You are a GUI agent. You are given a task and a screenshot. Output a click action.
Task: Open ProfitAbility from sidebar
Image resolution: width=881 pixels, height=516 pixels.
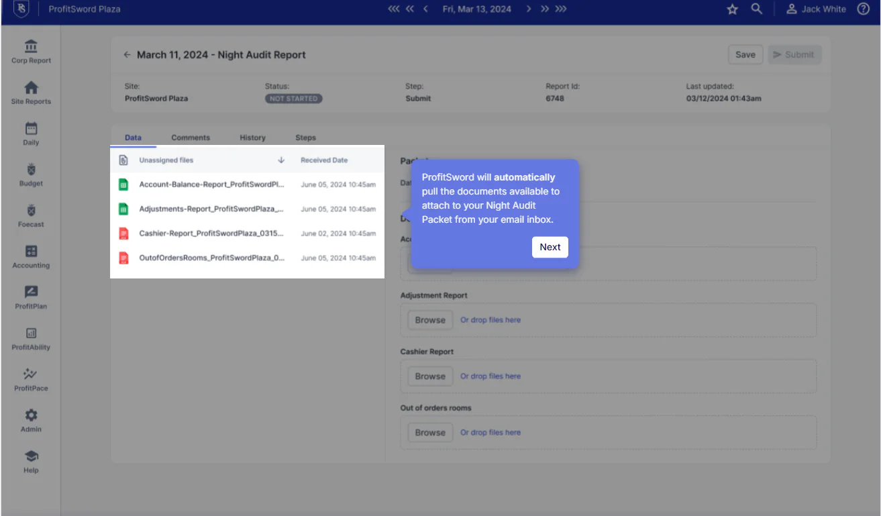click(x=31, y=338)
